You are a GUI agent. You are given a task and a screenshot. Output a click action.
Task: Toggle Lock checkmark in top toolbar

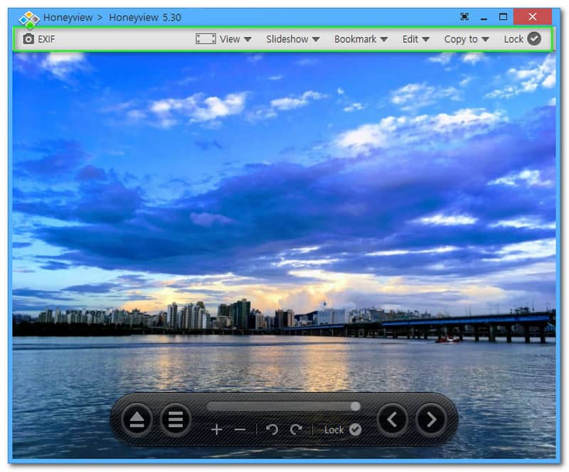click(534, 39)
